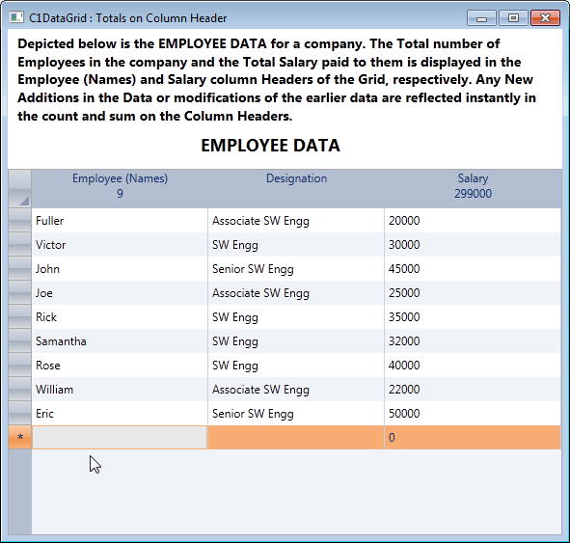Click the salary cell 20000

tap(473, 220)
